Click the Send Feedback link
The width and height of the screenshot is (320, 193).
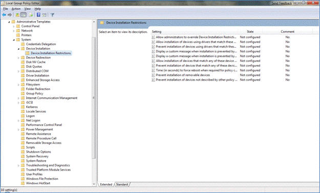282,3
